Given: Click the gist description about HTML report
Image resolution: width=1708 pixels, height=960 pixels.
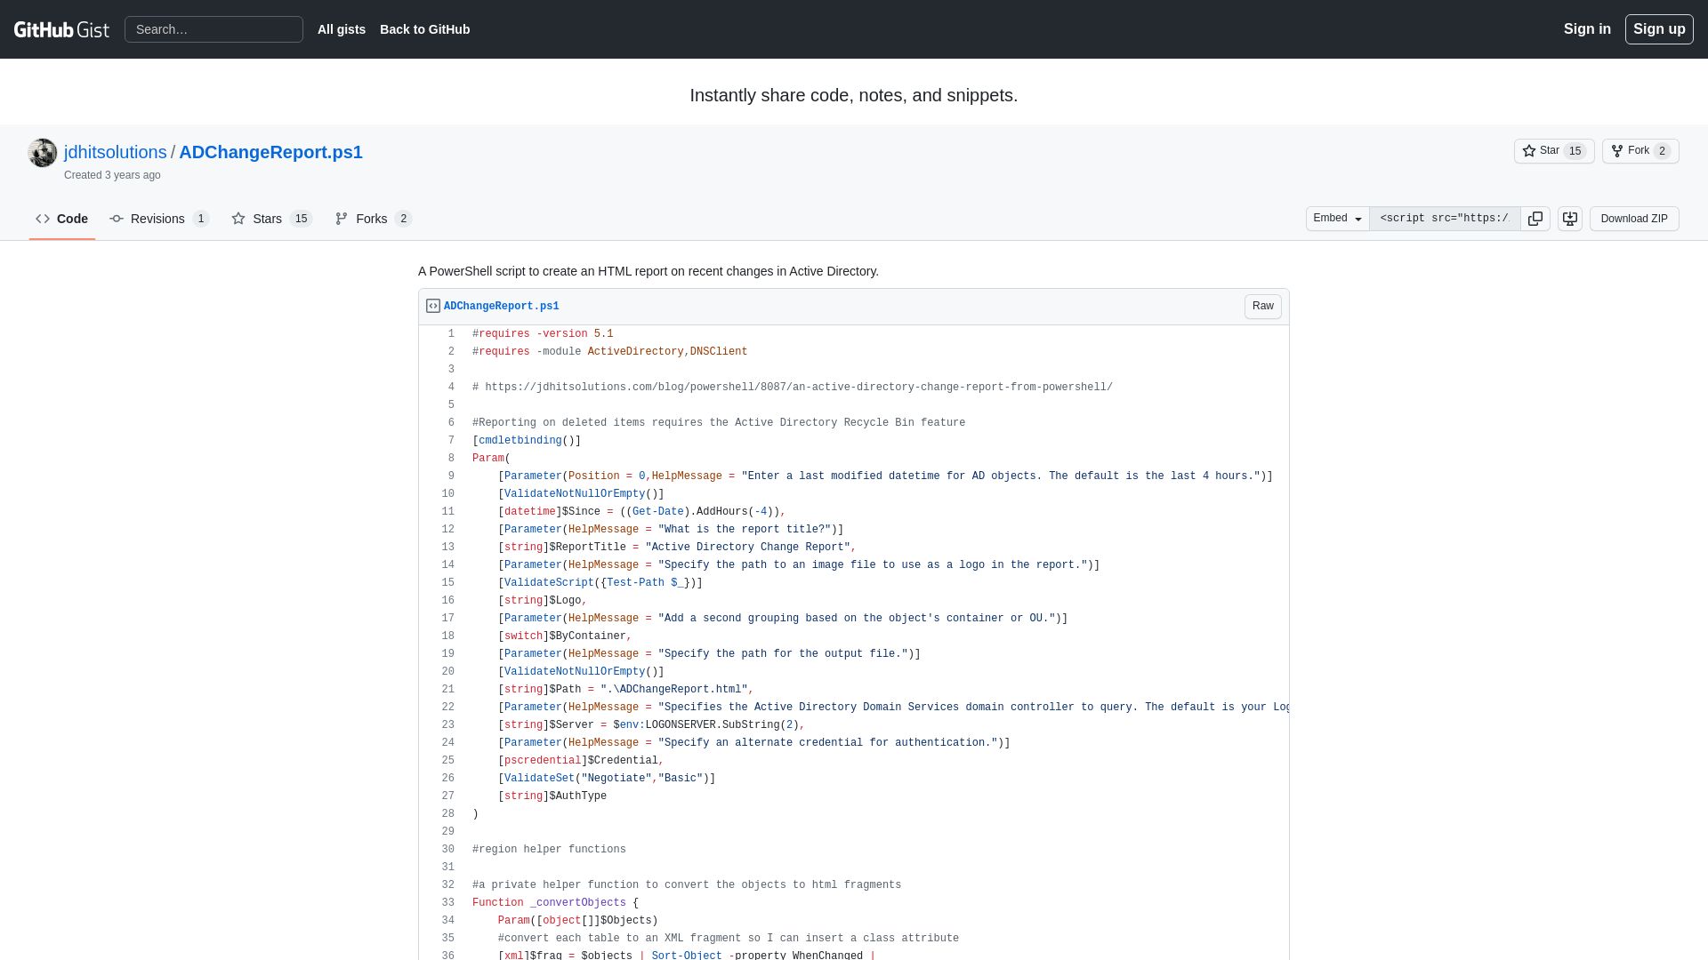Looking at the screenshot, I should pyautogui.click(x=649, y=271).
